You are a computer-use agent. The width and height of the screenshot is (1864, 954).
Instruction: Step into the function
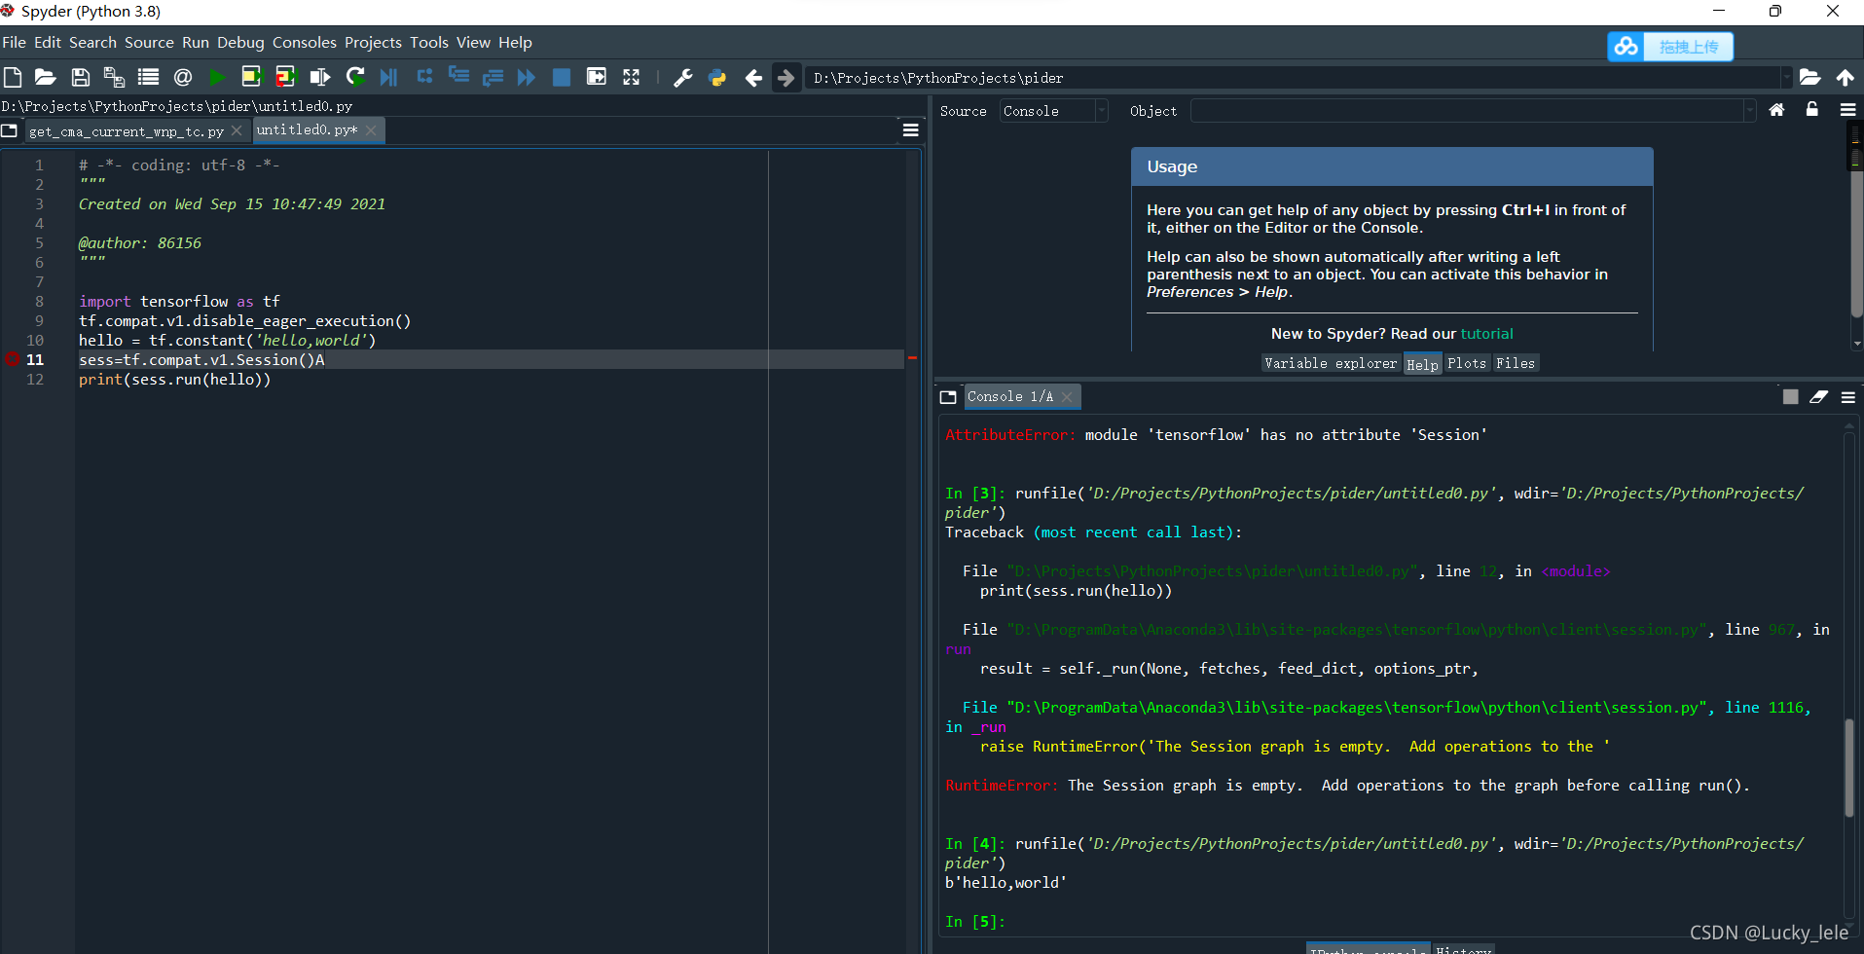point(458,77)
